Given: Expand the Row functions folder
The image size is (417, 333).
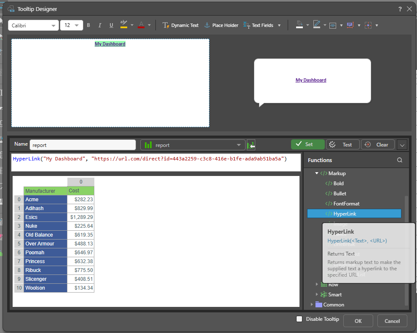Looking at the screenshot, I should (317, 284).
